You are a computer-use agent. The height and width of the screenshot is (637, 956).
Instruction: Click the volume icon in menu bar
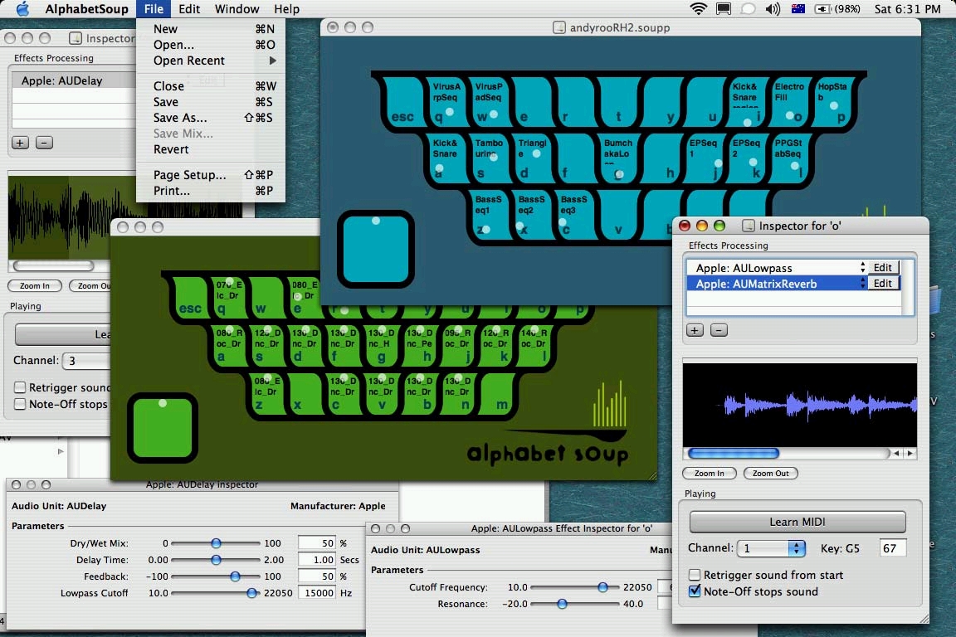(x=773, y=8)
